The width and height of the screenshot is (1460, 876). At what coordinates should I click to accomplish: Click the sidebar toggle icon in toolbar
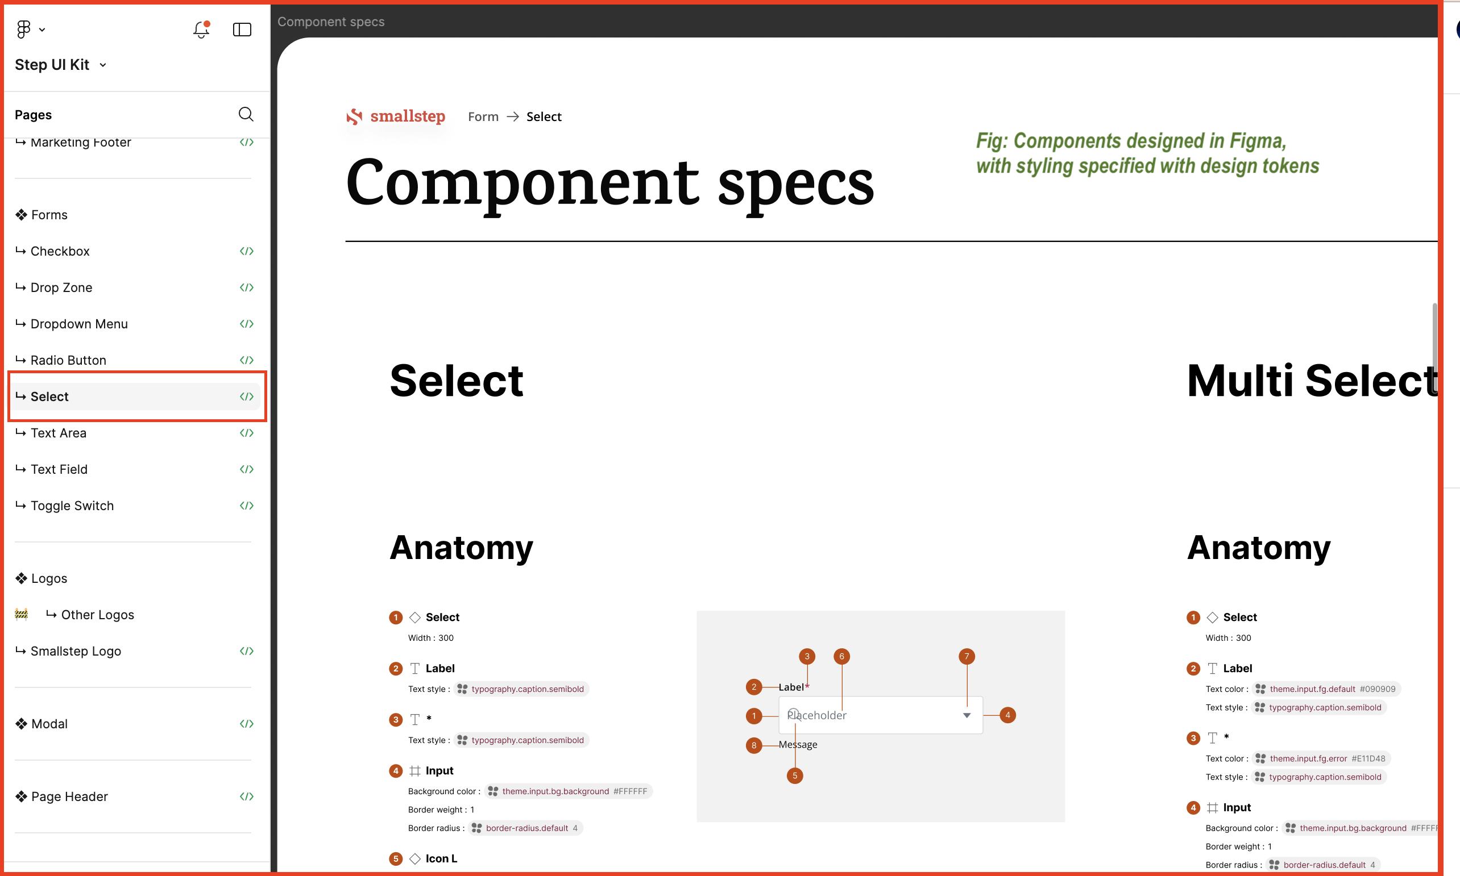click(242, 29)
